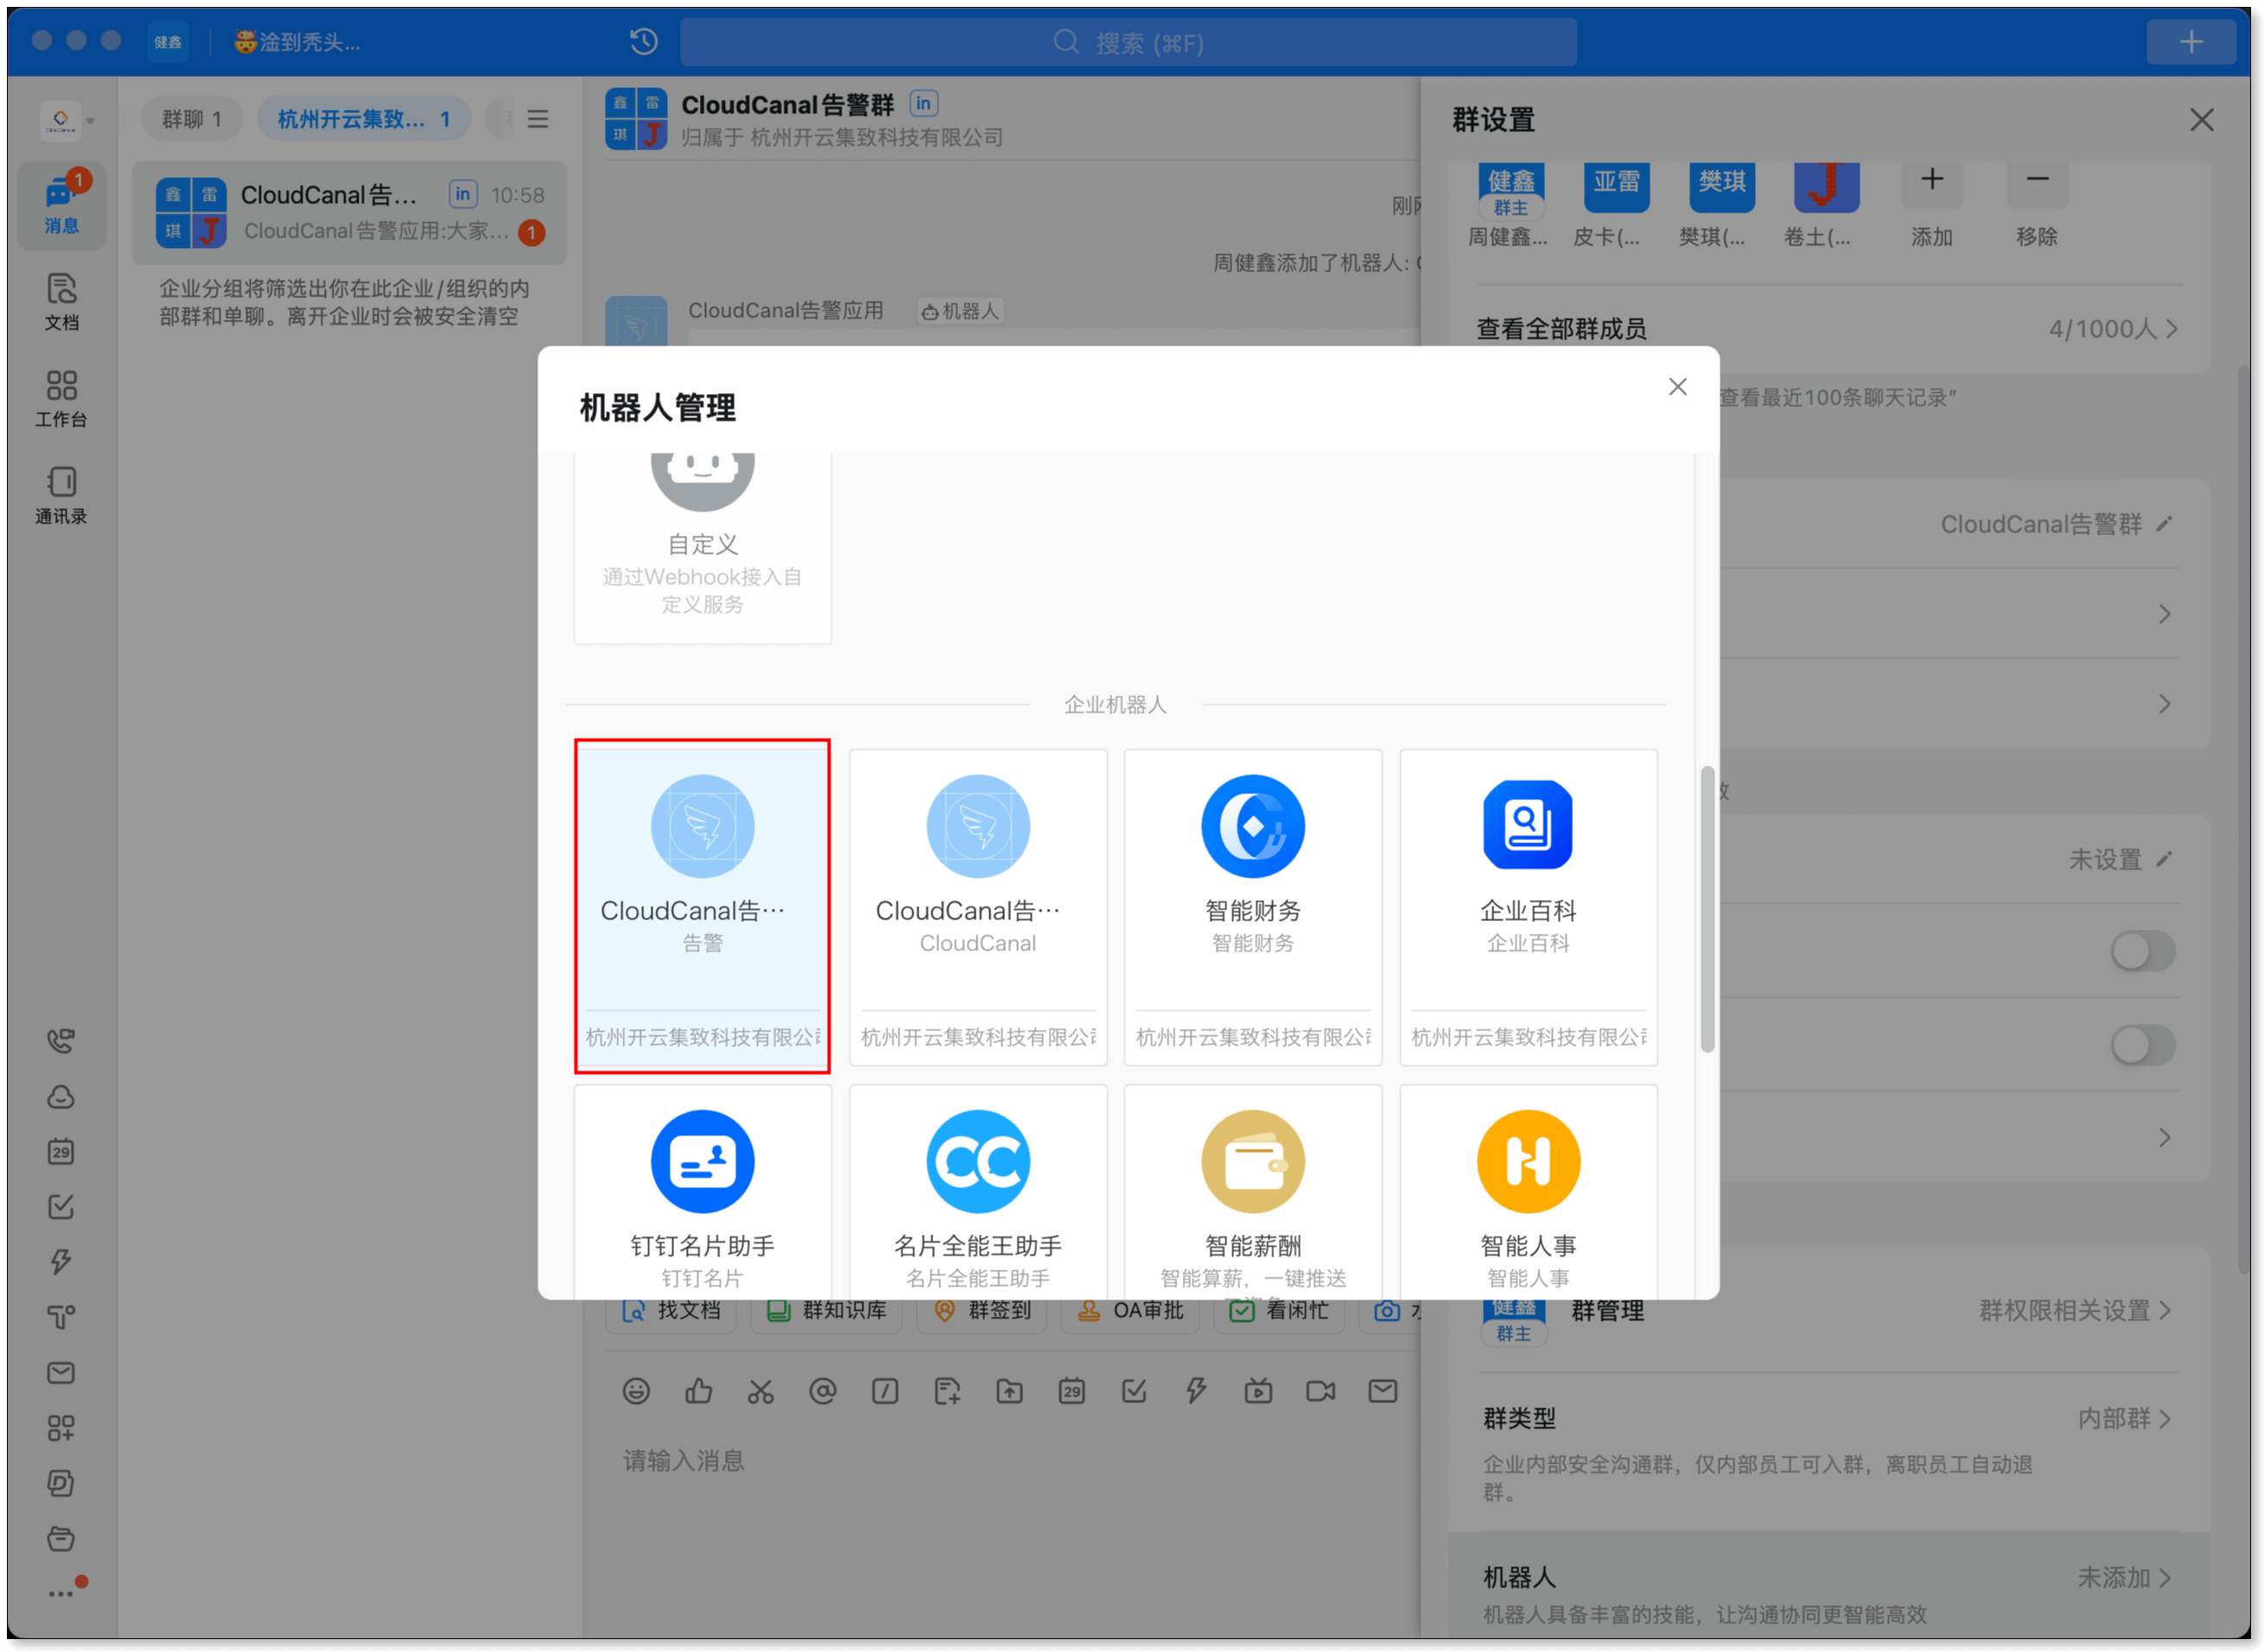The image size is (2264, 1652).
Task: Click the history clock icon
Action: click(x=644, y=42)
